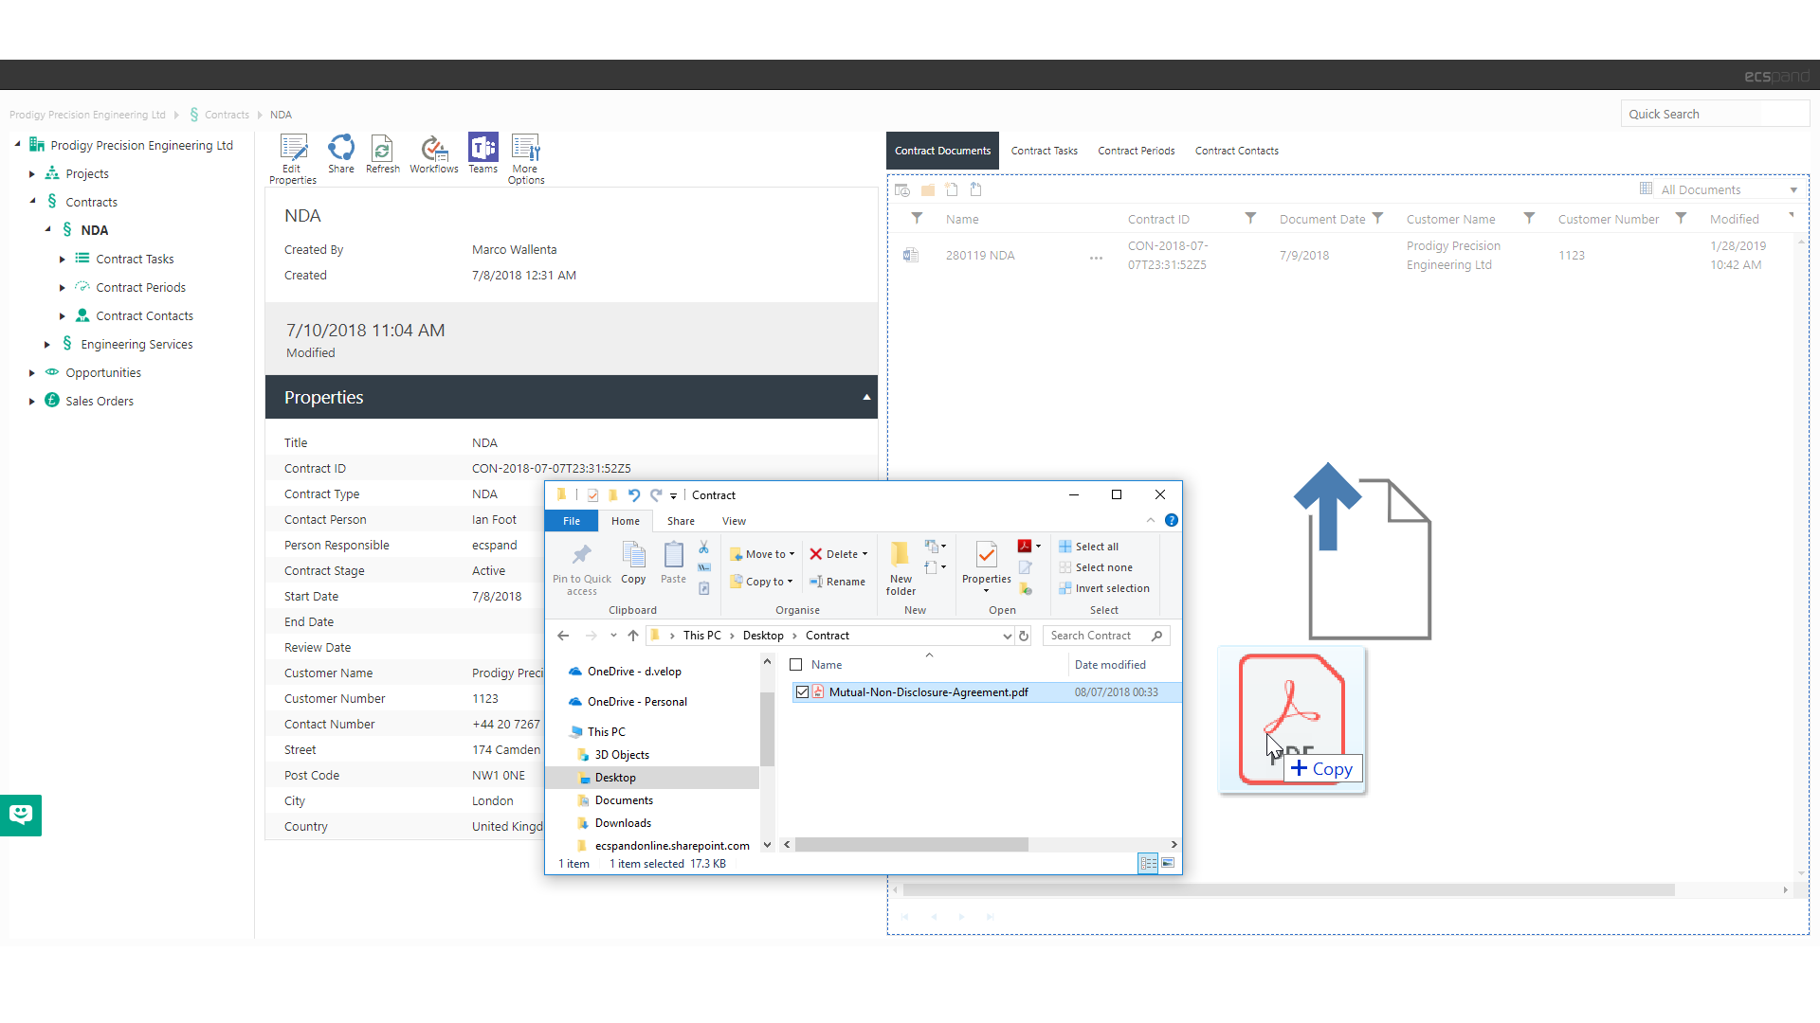Click the Search Contract box in Explorer
The width and height of the screenshot is (1820, 1023).
[x=1106, y=636]
